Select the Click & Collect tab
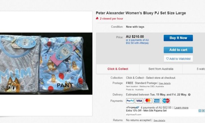The image size is (205, 123). click(118, 69)
